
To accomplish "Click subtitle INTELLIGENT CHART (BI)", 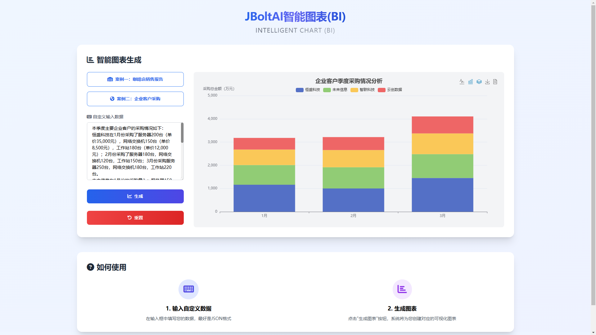I will [295, 30].
